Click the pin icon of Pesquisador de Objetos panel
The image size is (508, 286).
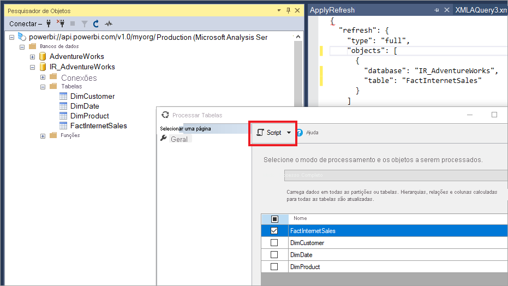point(288,10)
